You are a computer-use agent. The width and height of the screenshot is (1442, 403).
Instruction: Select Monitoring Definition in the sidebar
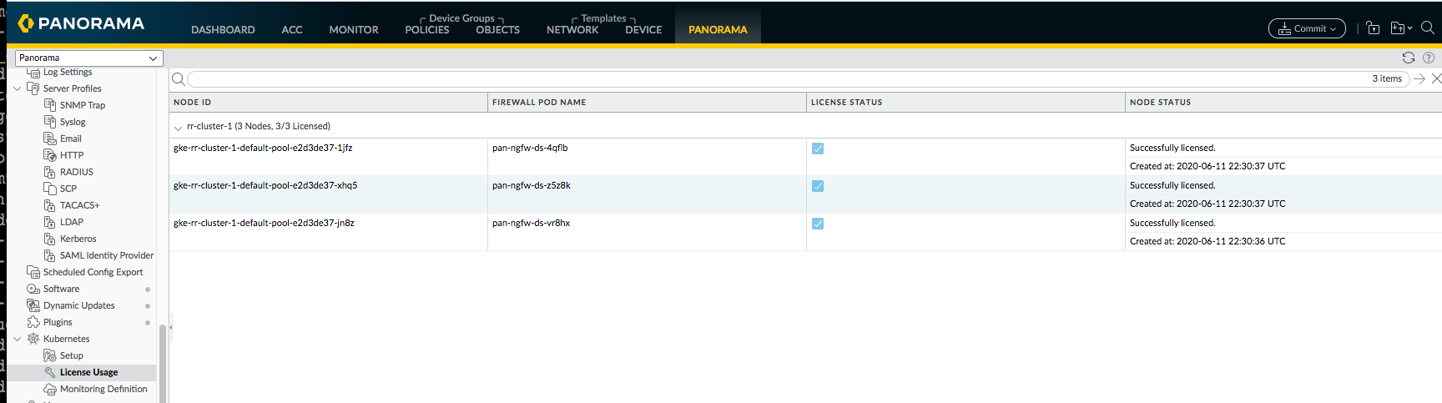pos(103,389)
